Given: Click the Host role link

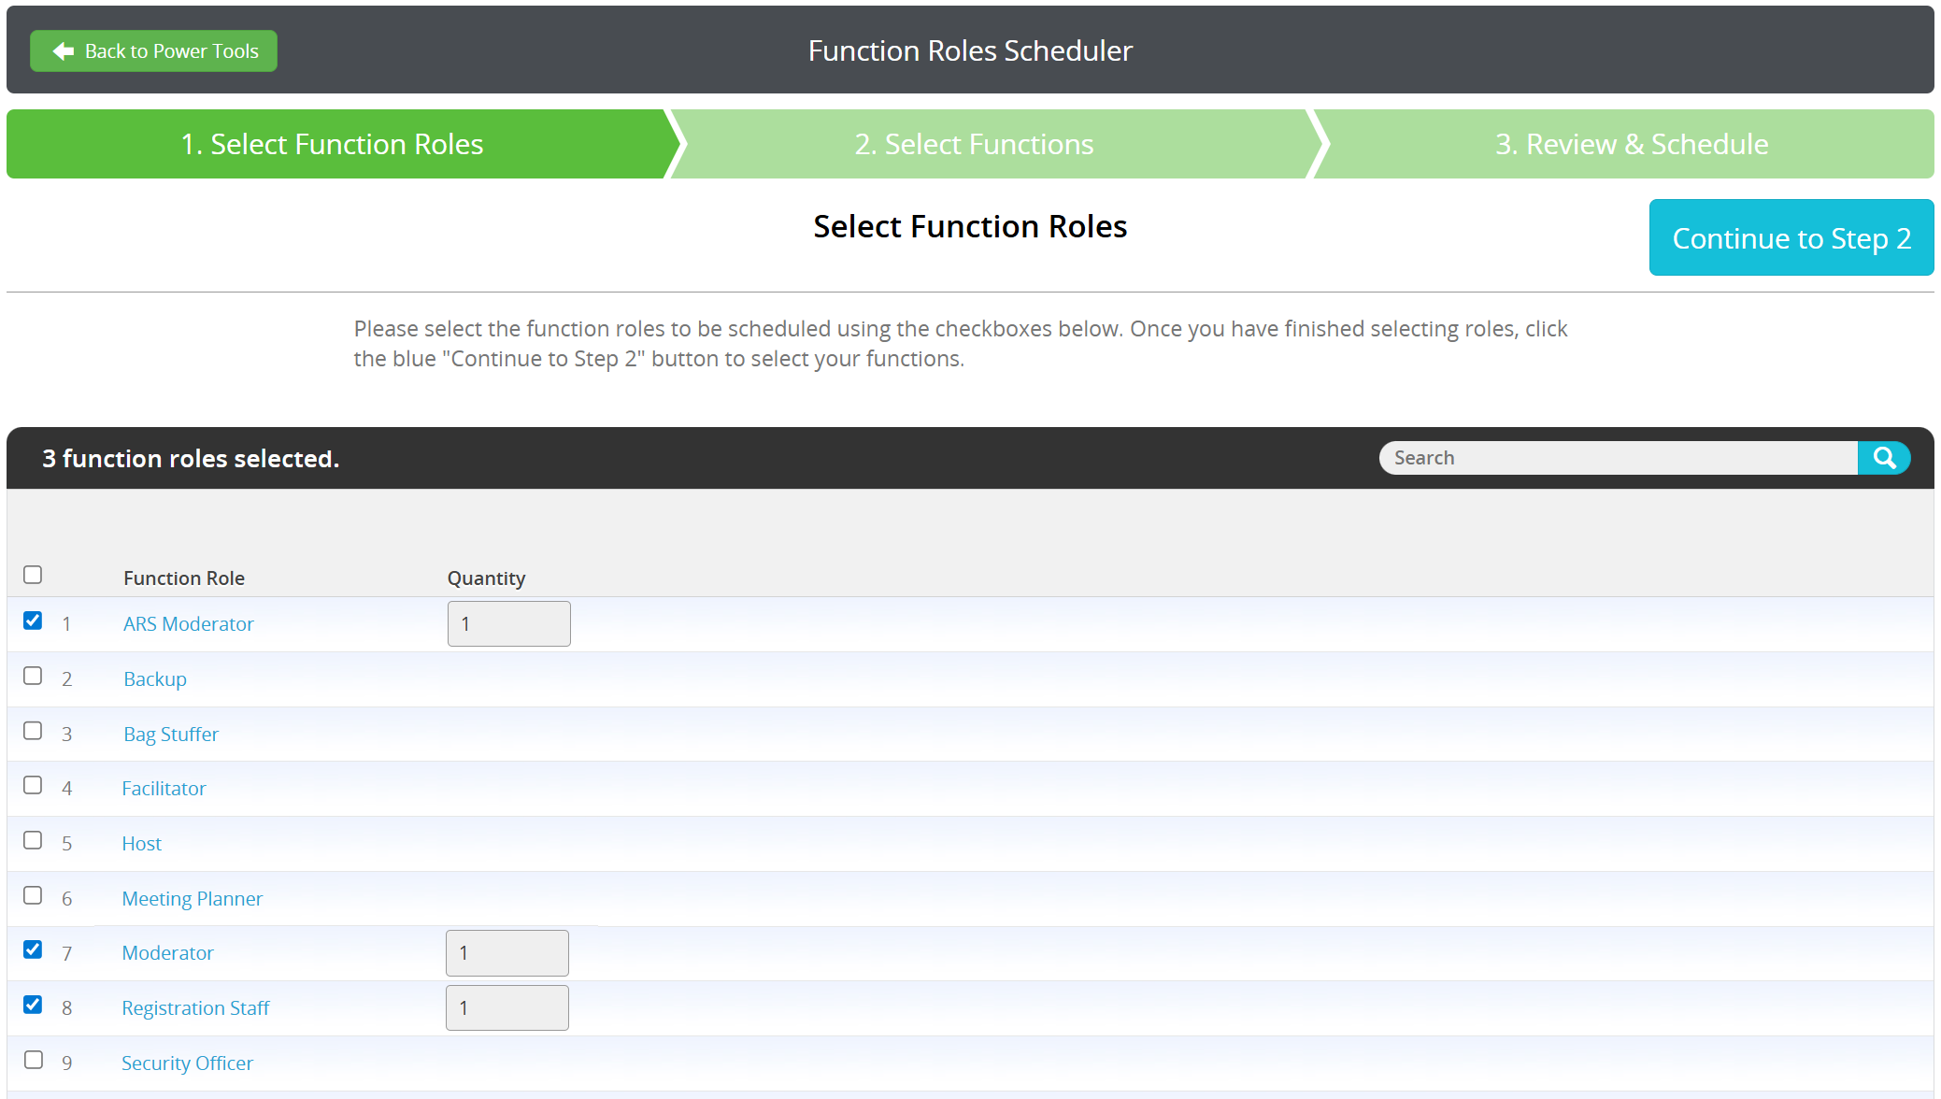Looking at the screenshot, I should [x=141, y=843].
